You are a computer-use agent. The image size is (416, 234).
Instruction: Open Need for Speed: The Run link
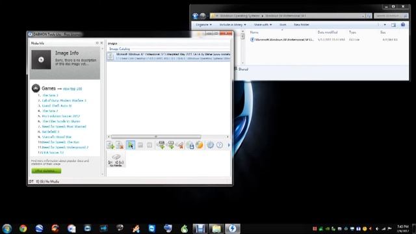point(60,142)
